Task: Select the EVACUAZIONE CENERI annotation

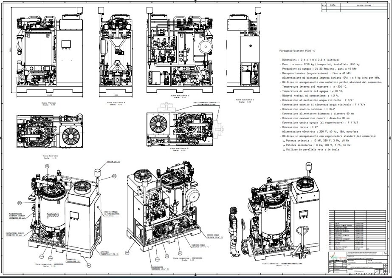Action: point(14,234)
